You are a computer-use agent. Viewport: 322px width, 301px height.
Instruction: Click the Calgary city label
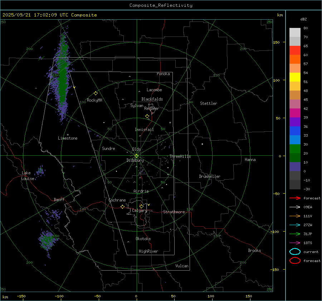(139, 211)
